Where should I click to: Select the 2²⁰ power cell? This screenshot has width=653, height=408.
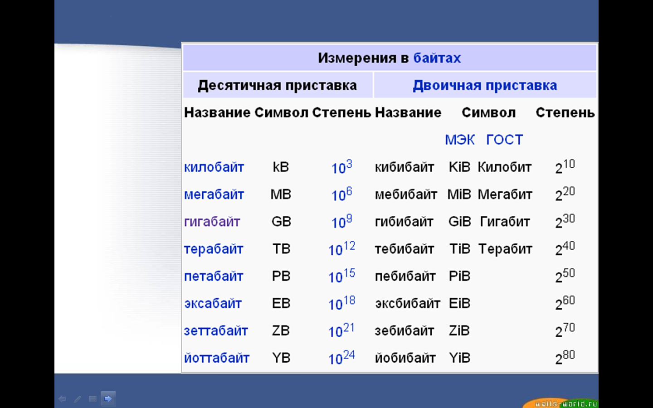[565, 194]
